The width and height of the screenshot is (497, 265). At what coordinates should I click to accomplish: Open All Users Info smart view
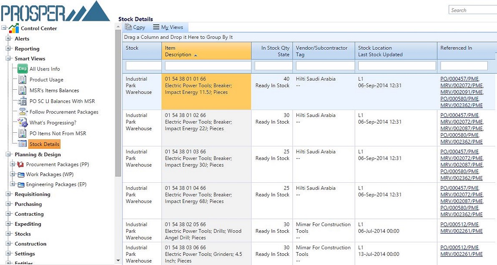tap(45, 69)
